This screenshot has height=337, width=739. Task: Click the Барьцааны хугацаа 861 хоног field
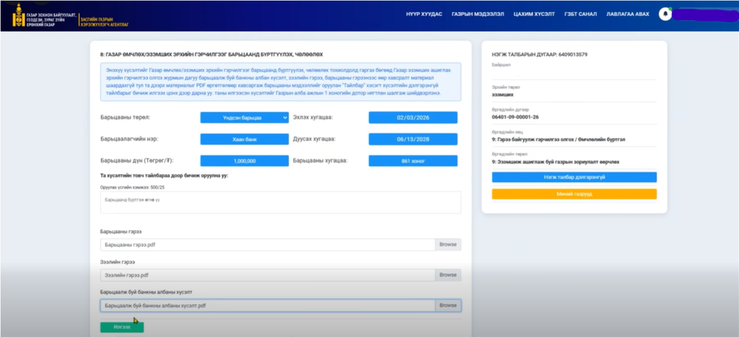413,161
